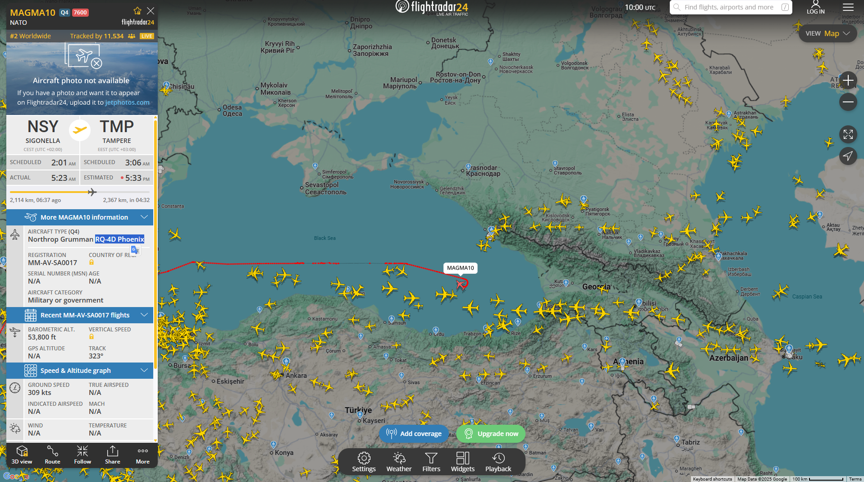Click registration MM-AV-SA0017 value
The width and height of the screenshot is (864, 482).
[x=52, y=263]
